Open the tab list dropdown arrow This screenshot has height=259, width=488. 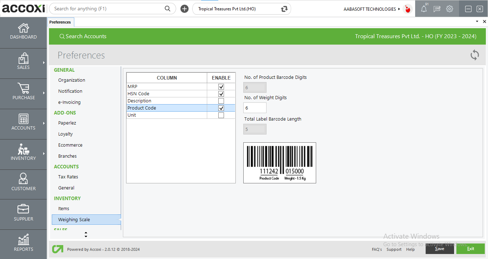point(477,22)
